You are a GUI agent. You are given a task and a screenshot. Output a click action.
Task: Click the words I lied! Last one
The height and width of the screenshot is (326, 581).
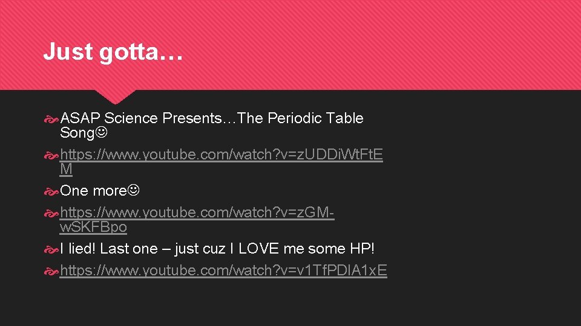pos(109,249)
